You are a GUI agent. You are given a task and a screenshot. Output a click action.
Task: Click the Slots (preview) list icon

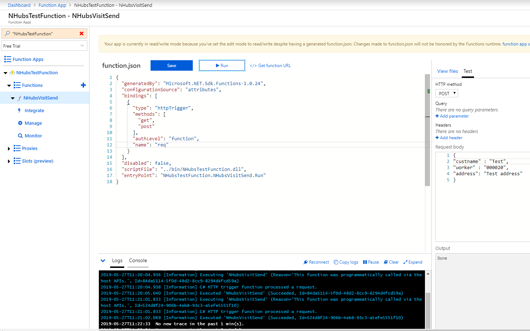[17, 161]
